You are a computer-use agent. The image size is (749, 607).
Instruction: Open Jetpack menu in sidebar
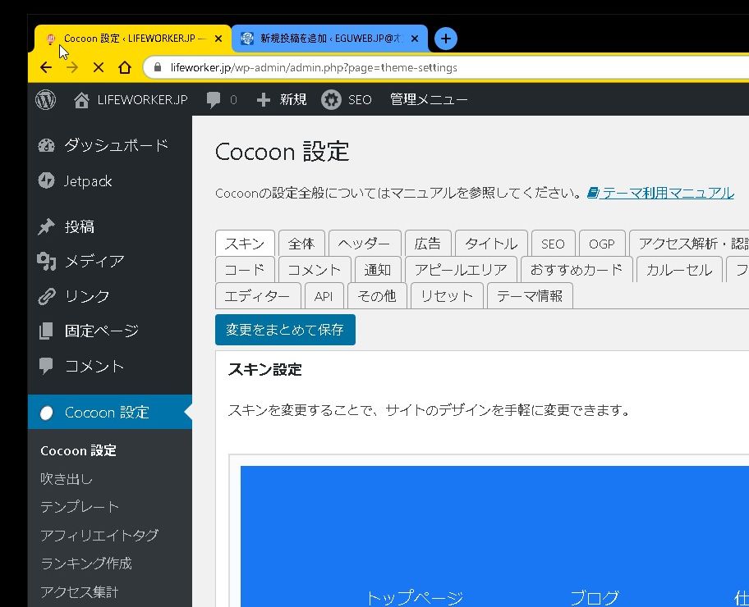click(87, 181)
